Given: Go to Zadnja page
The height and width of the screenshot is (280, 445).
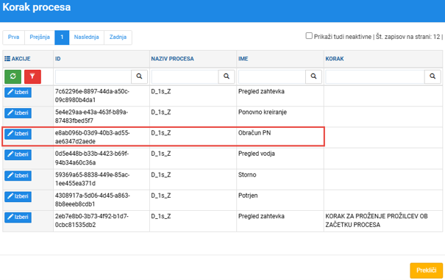Looking at the screenshot, I should pos(118,37).
